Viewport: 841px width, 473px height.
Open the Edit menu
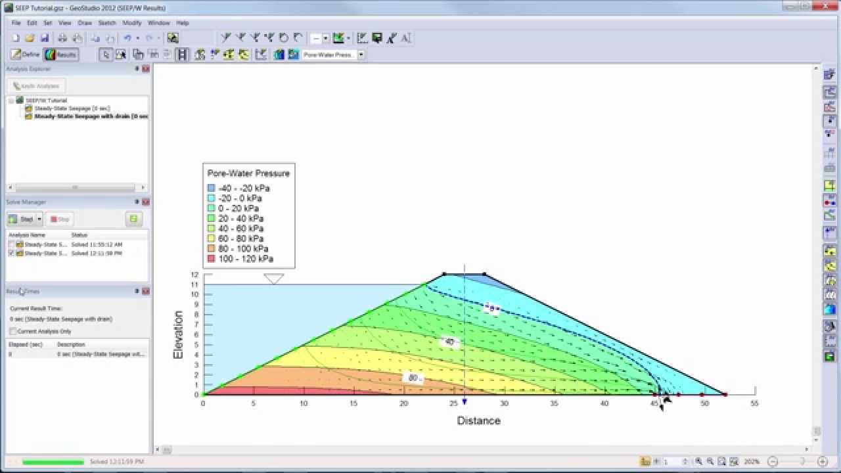coord(32,23)
